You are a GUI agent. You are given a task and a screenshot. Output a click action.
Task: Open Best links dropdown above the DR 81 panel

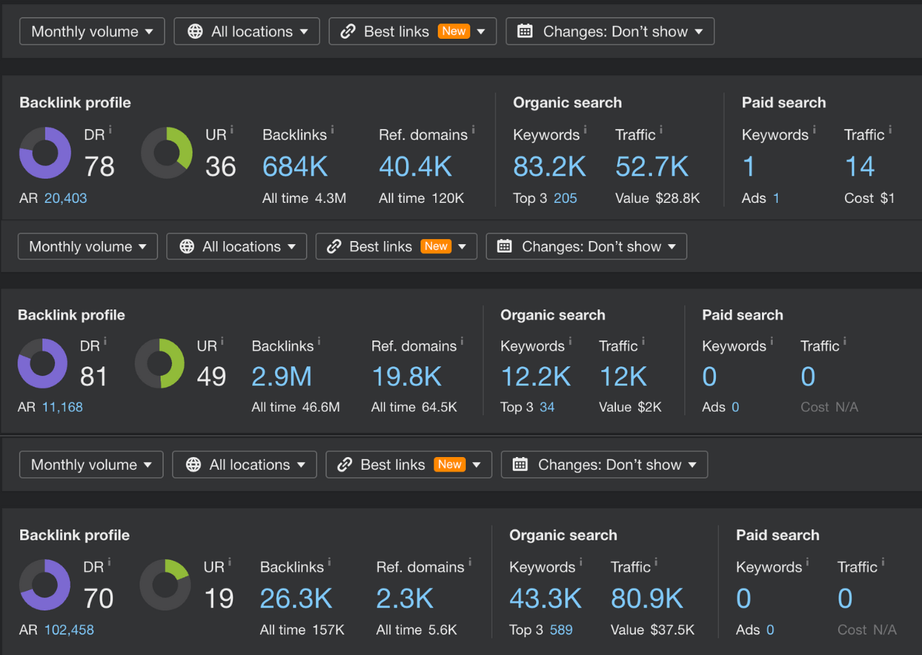pos(395,246)
